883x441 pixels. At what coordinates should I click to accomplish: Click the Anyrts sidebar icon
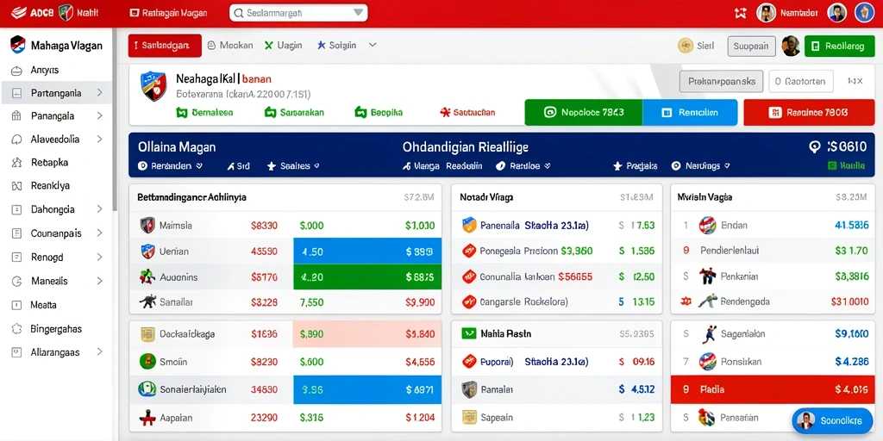click(16, 71)
